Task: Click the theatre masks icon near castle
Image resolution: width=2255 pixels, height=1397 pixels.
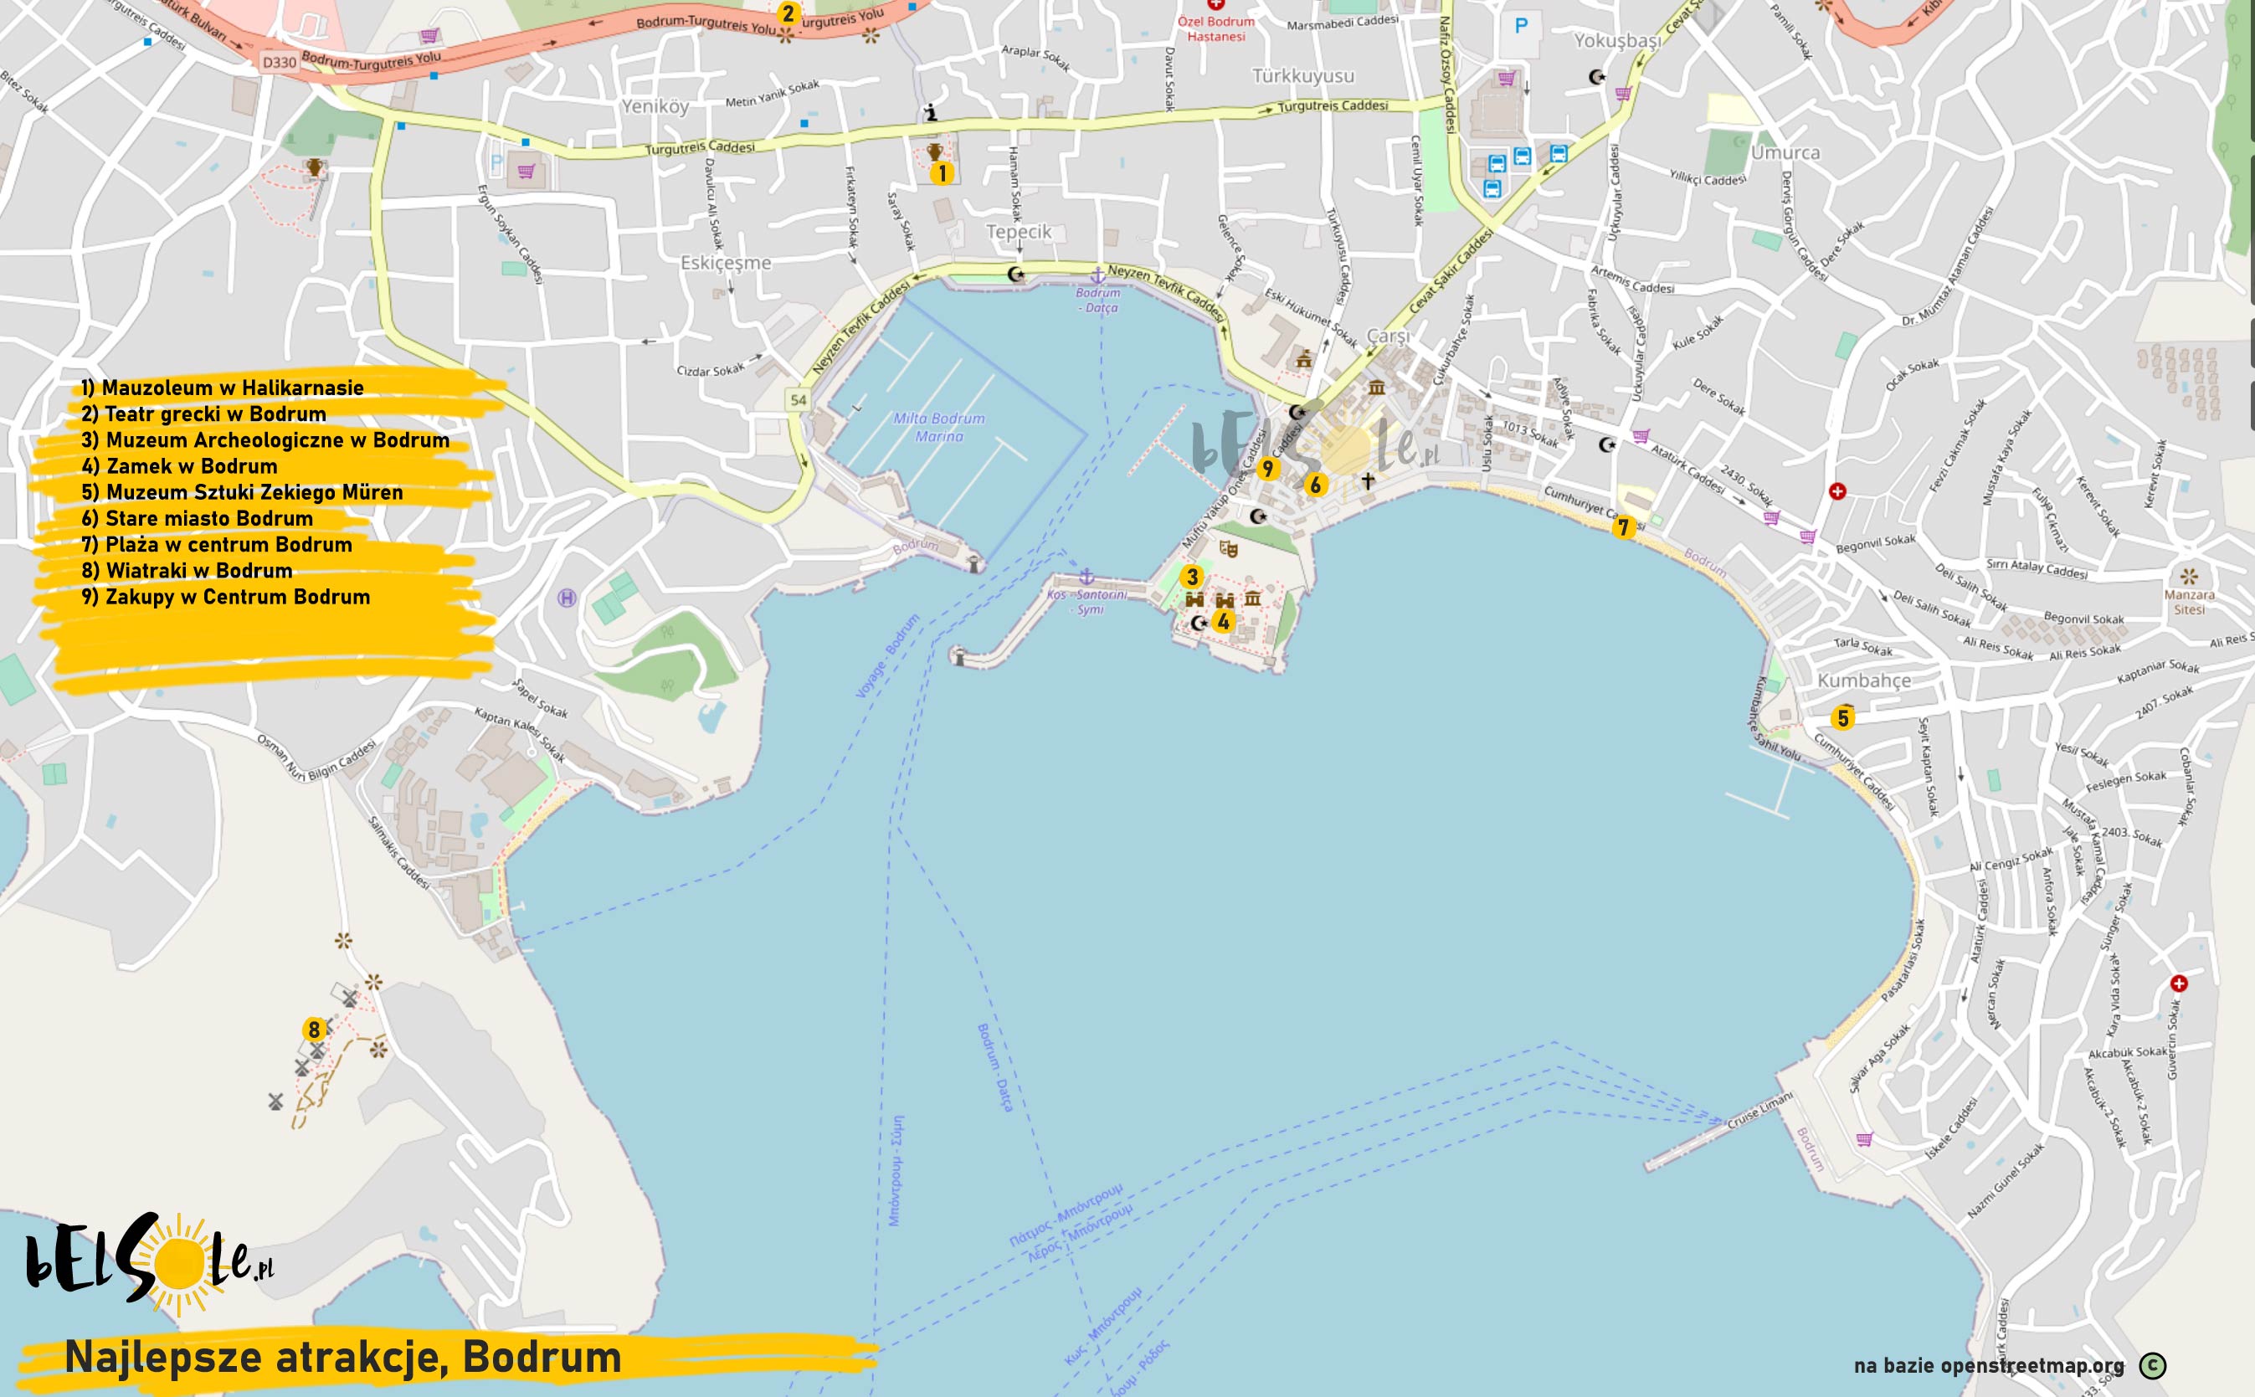Action: tap(1228, 549)
